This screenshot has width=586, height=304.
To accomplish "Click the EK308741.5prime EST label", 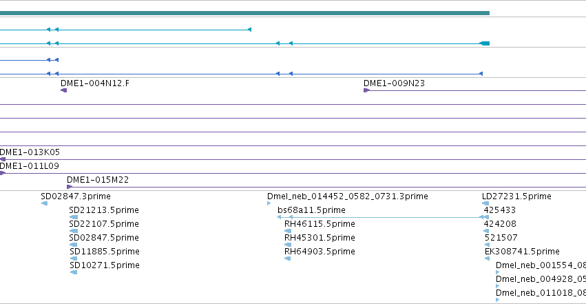I will point(522,252).
